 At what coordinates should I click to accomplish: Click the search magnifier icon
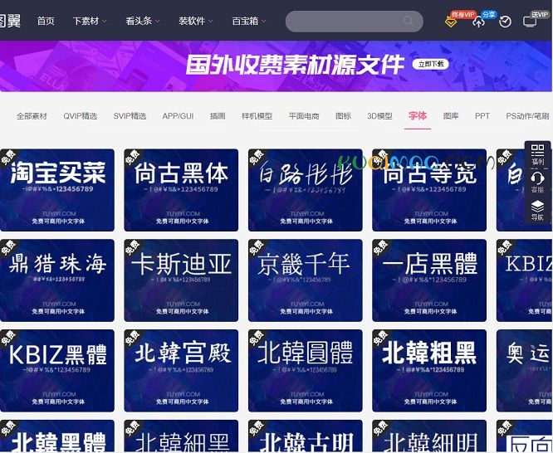pyautogui.click(x=408, y=22)
